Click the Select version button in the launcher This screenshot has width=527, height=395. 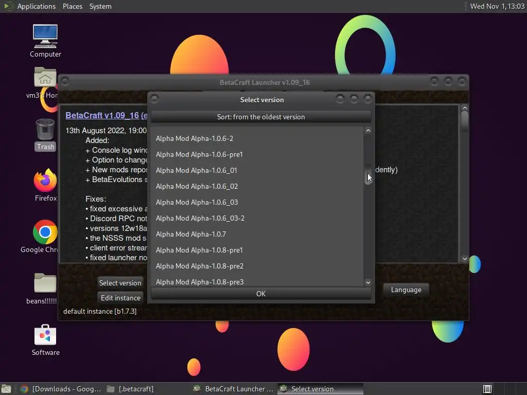coord(120,283)
